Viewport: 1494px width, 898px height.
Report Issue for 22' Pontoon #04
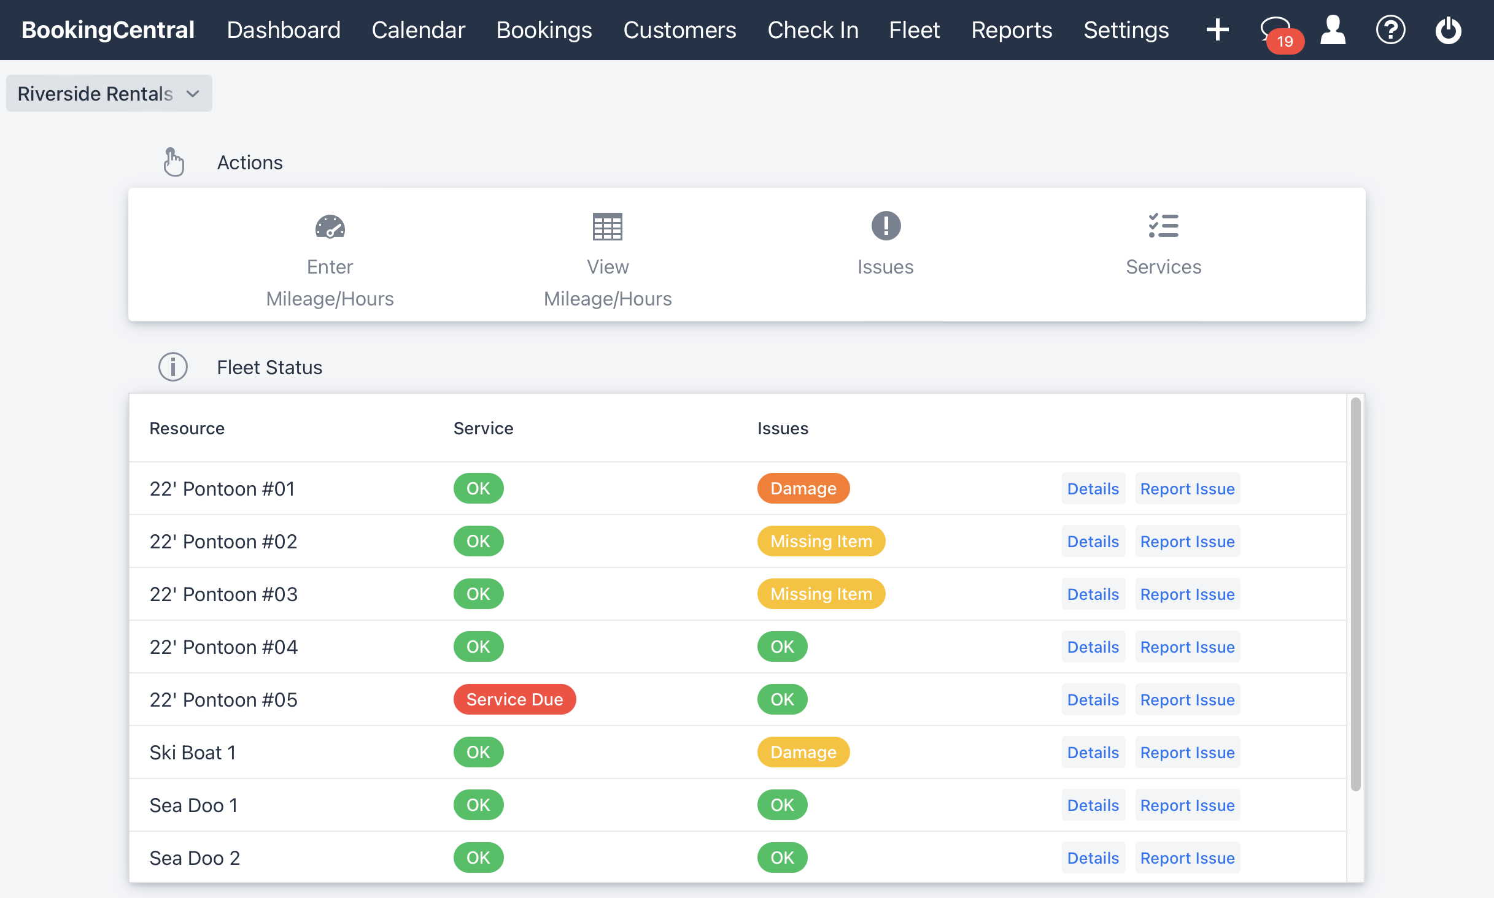tap(1188, 647)
